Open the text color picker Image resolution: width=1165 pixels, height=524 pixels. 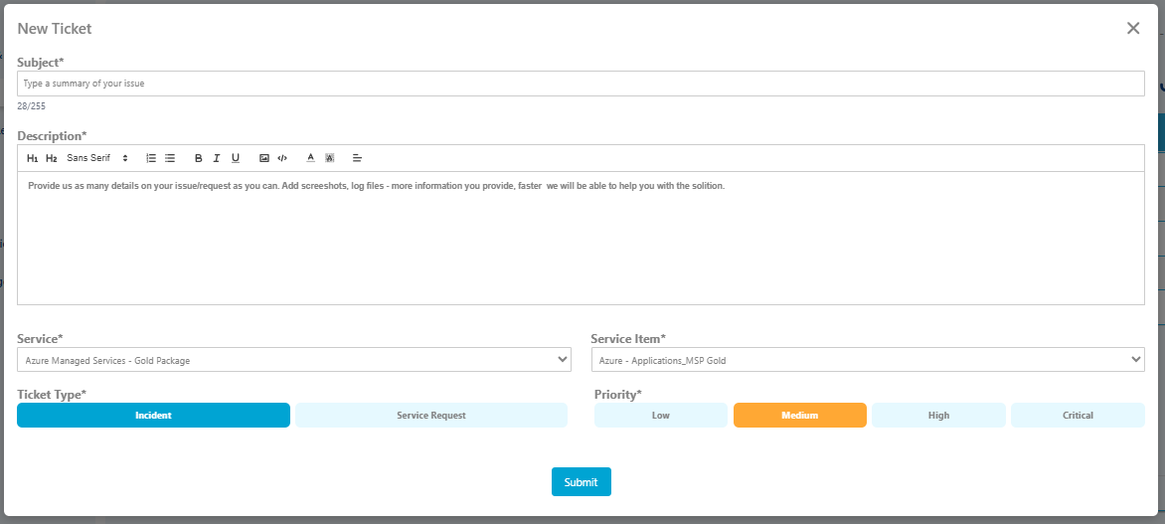click(x=310, y=158)
